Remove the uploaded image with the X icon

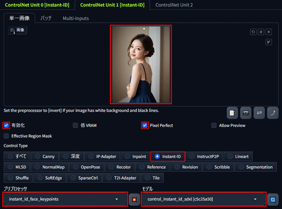click(x=269, y=32)
